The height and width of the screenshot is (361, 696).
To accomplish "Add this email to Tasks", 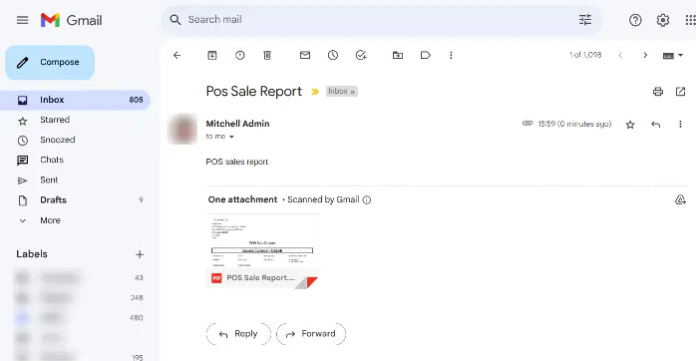I will 361,55.
